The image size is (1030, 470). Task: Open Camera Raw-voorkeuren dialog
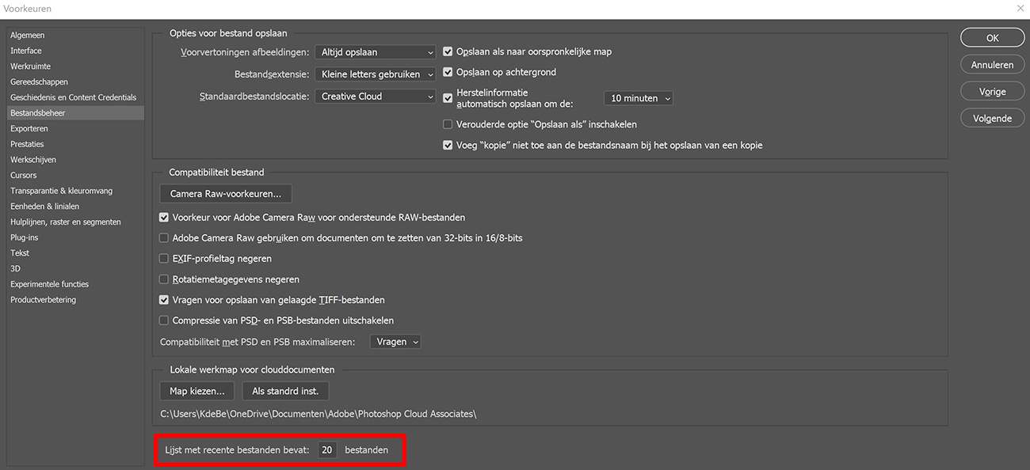click(x=226, y=194)
